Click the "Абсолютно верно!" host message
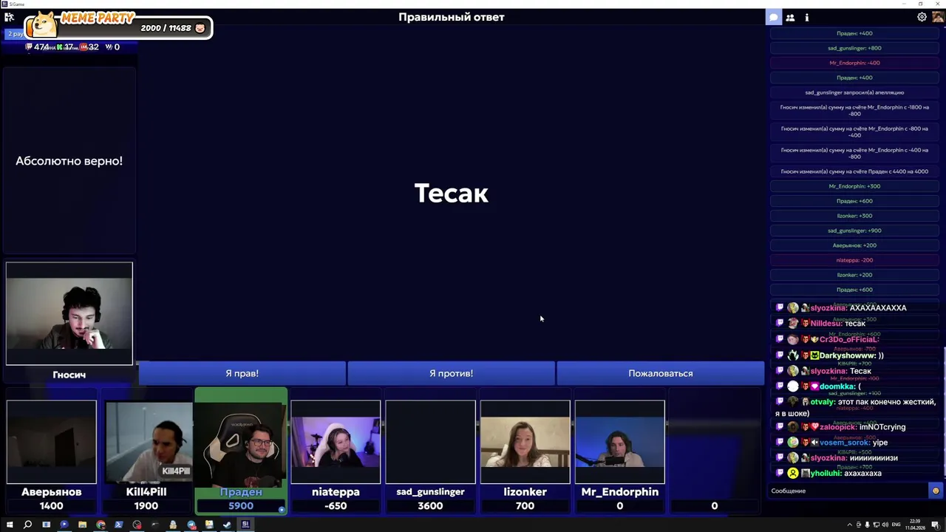The image size is (946, 532). (69, 160)
